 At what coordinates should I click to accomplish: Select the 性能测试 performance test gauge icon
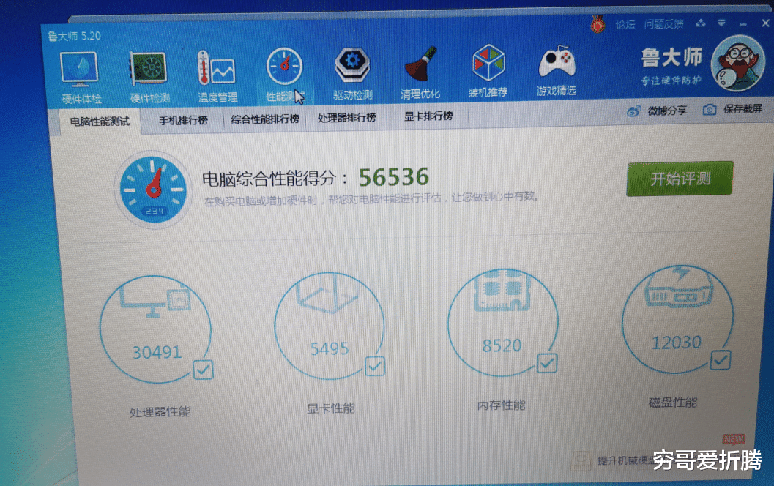[x=284, y=66]
